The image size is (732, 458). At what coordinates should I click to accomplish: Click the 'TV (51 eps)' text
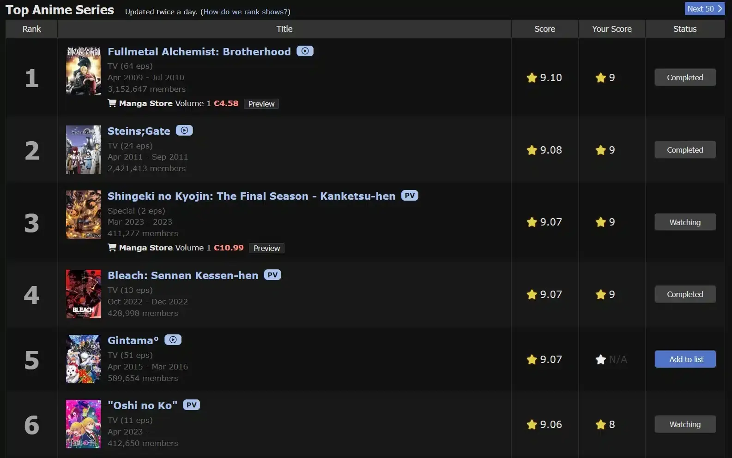[x=130, y=355]
